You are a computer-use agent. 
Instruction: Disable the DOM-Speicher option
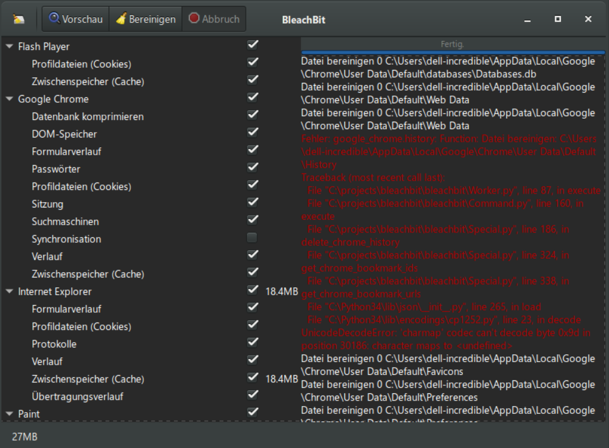251,134
